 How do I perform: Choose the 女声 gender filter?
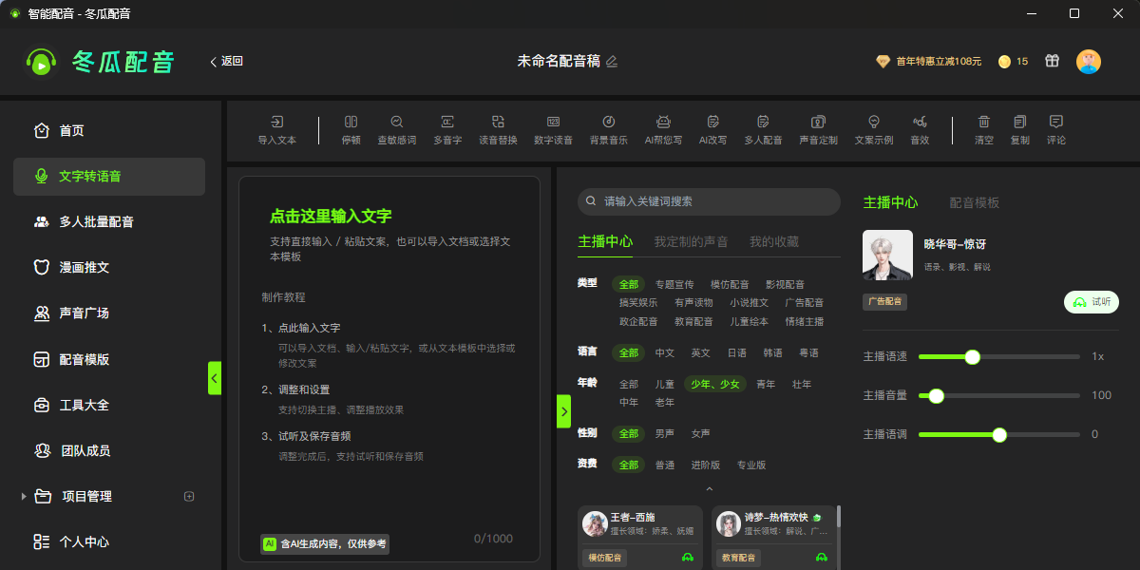[701, 433]
